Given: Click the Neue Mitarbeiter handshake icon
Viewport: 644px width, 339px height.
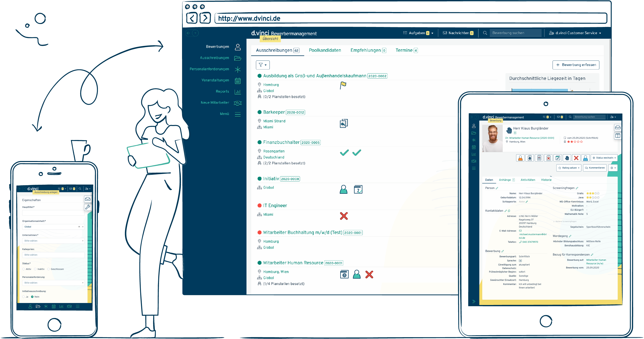Looking at the screenshot, I should (238, 103).
